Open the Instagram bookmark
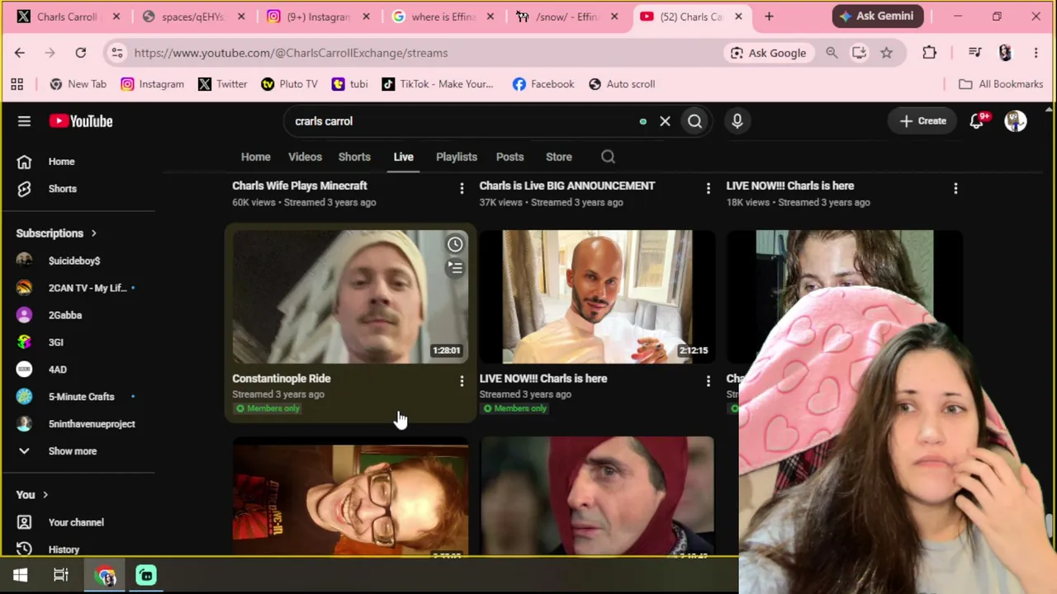Viewport: 1057px width, 594px height. pyautogui.click(x=152, y=84)
